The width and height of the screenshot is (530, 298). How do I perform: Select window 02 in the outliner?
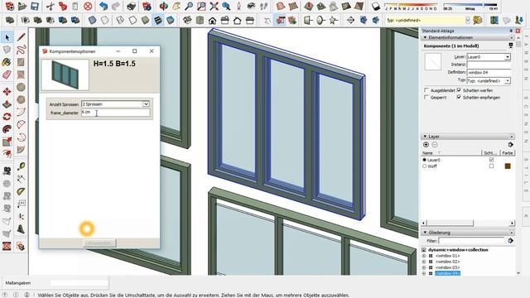tap(447, 262)
